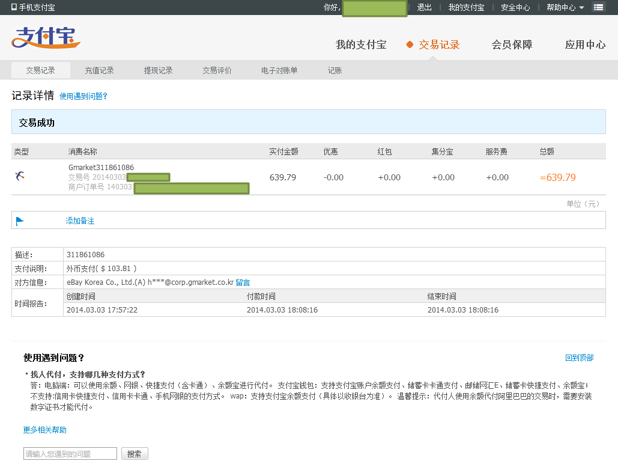This screenshot has height=470, width=618.
Task: Click 退出 to log out
Action: 425,7
